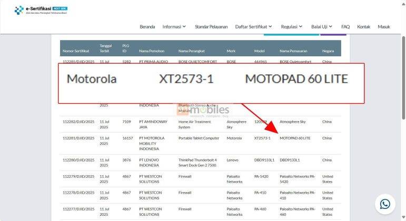Image resolution: width=406 pixels, height=221 pixels.
Task: Click the PLG ID column header
Action: pos(125,48)
